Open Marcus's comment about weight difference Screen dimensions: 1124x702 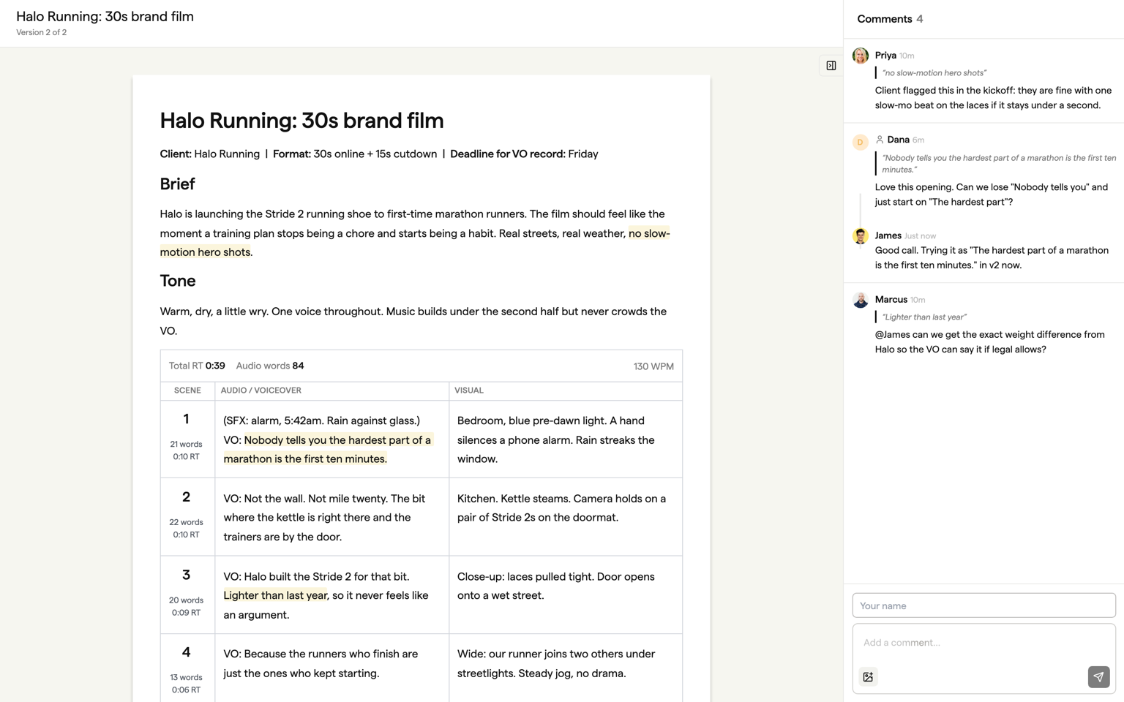click(989, 342)
